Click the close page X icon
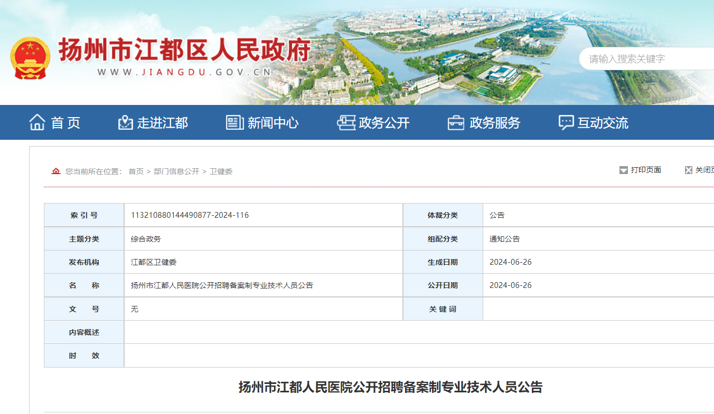This screenshot has width=714, height=414. click(x=689, y=170)
